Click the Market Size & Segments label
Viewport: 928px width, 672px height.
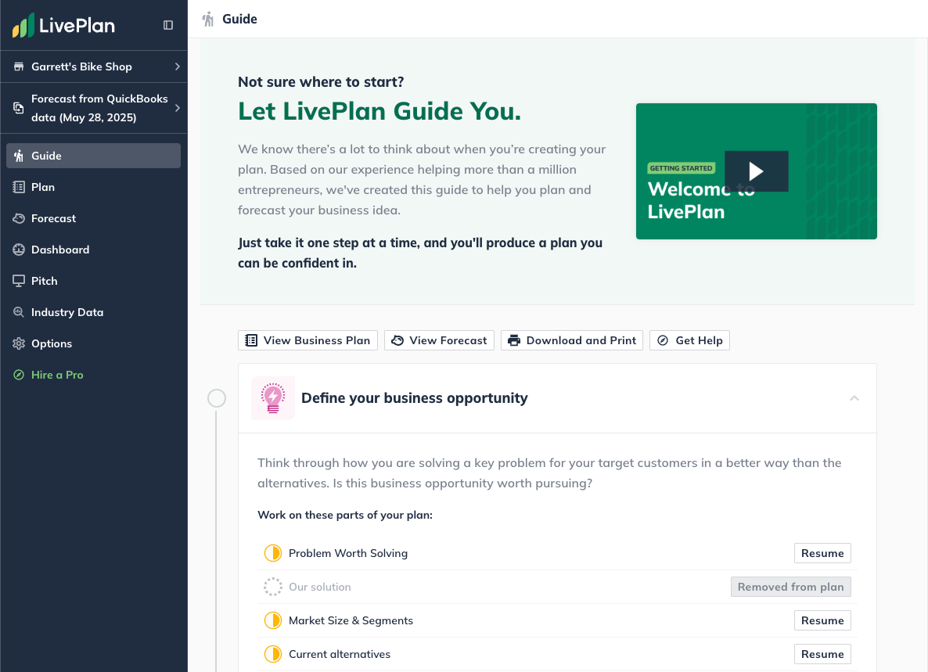coord(351,620)
